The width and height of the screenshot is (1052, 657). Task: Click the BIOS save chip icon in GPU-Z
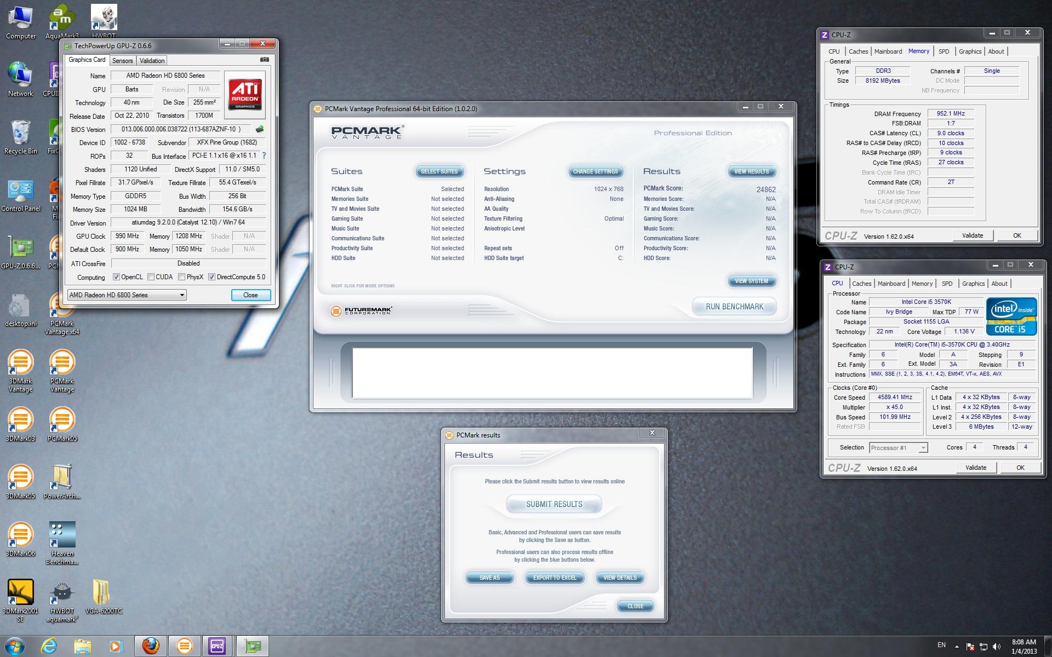260,129
